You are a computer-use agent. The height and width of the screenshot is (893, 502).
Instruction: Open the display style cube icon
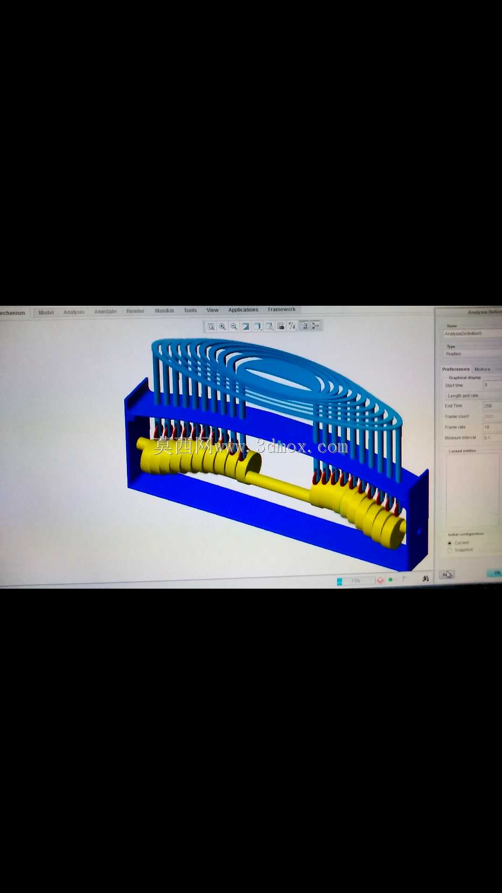point(258,326)
